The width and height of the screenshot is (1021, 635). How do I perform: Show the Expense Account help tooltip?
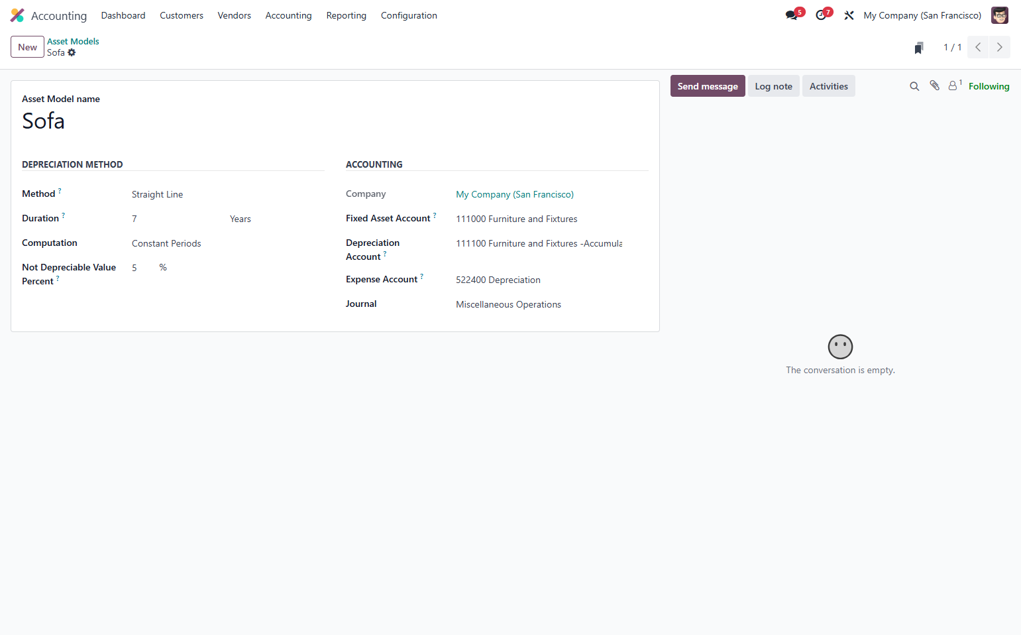(x=422, y=276)
